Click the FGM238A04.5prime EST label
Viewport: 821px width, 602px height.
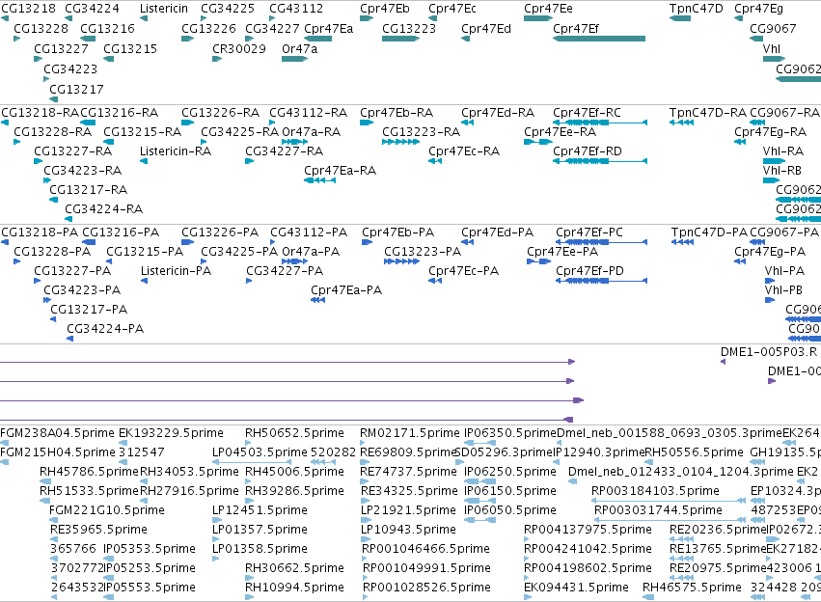pyautogui.click(x=57, y=433)
